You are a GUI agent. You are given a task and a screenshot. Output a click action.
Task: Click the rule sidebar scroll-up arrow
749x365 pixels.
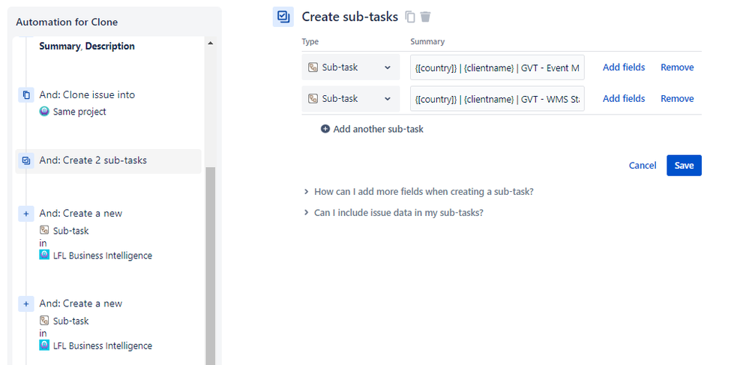coord(210,43)
